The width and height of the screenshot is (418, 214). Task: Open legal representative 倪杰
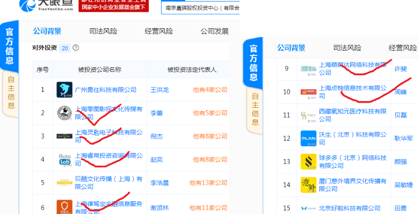point(156,137)
